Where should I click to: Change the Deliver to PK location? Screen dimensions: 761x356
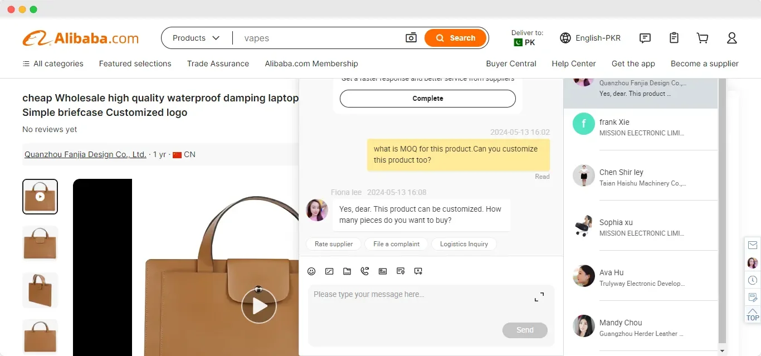[526, 38]
